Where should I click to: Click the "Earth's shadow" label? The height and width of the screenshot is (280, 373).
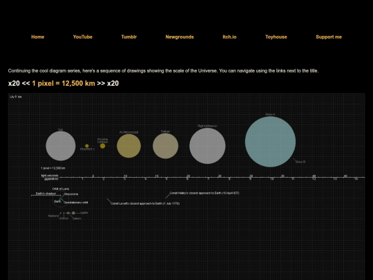[46, 194]
